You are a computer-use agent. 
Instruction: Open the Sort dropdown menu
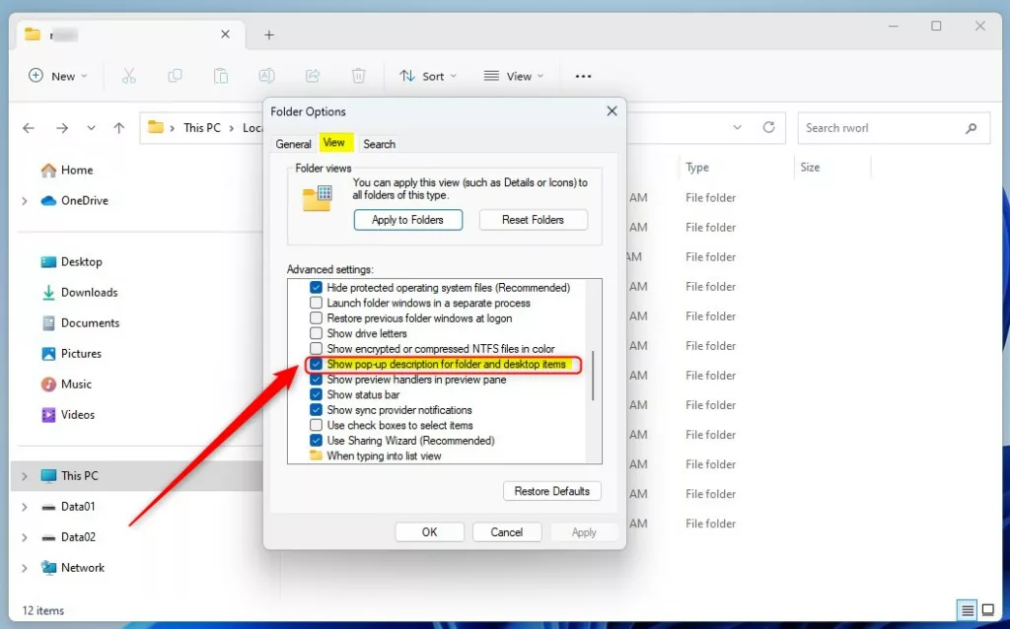pyautogui.click(x=428, y=76)
